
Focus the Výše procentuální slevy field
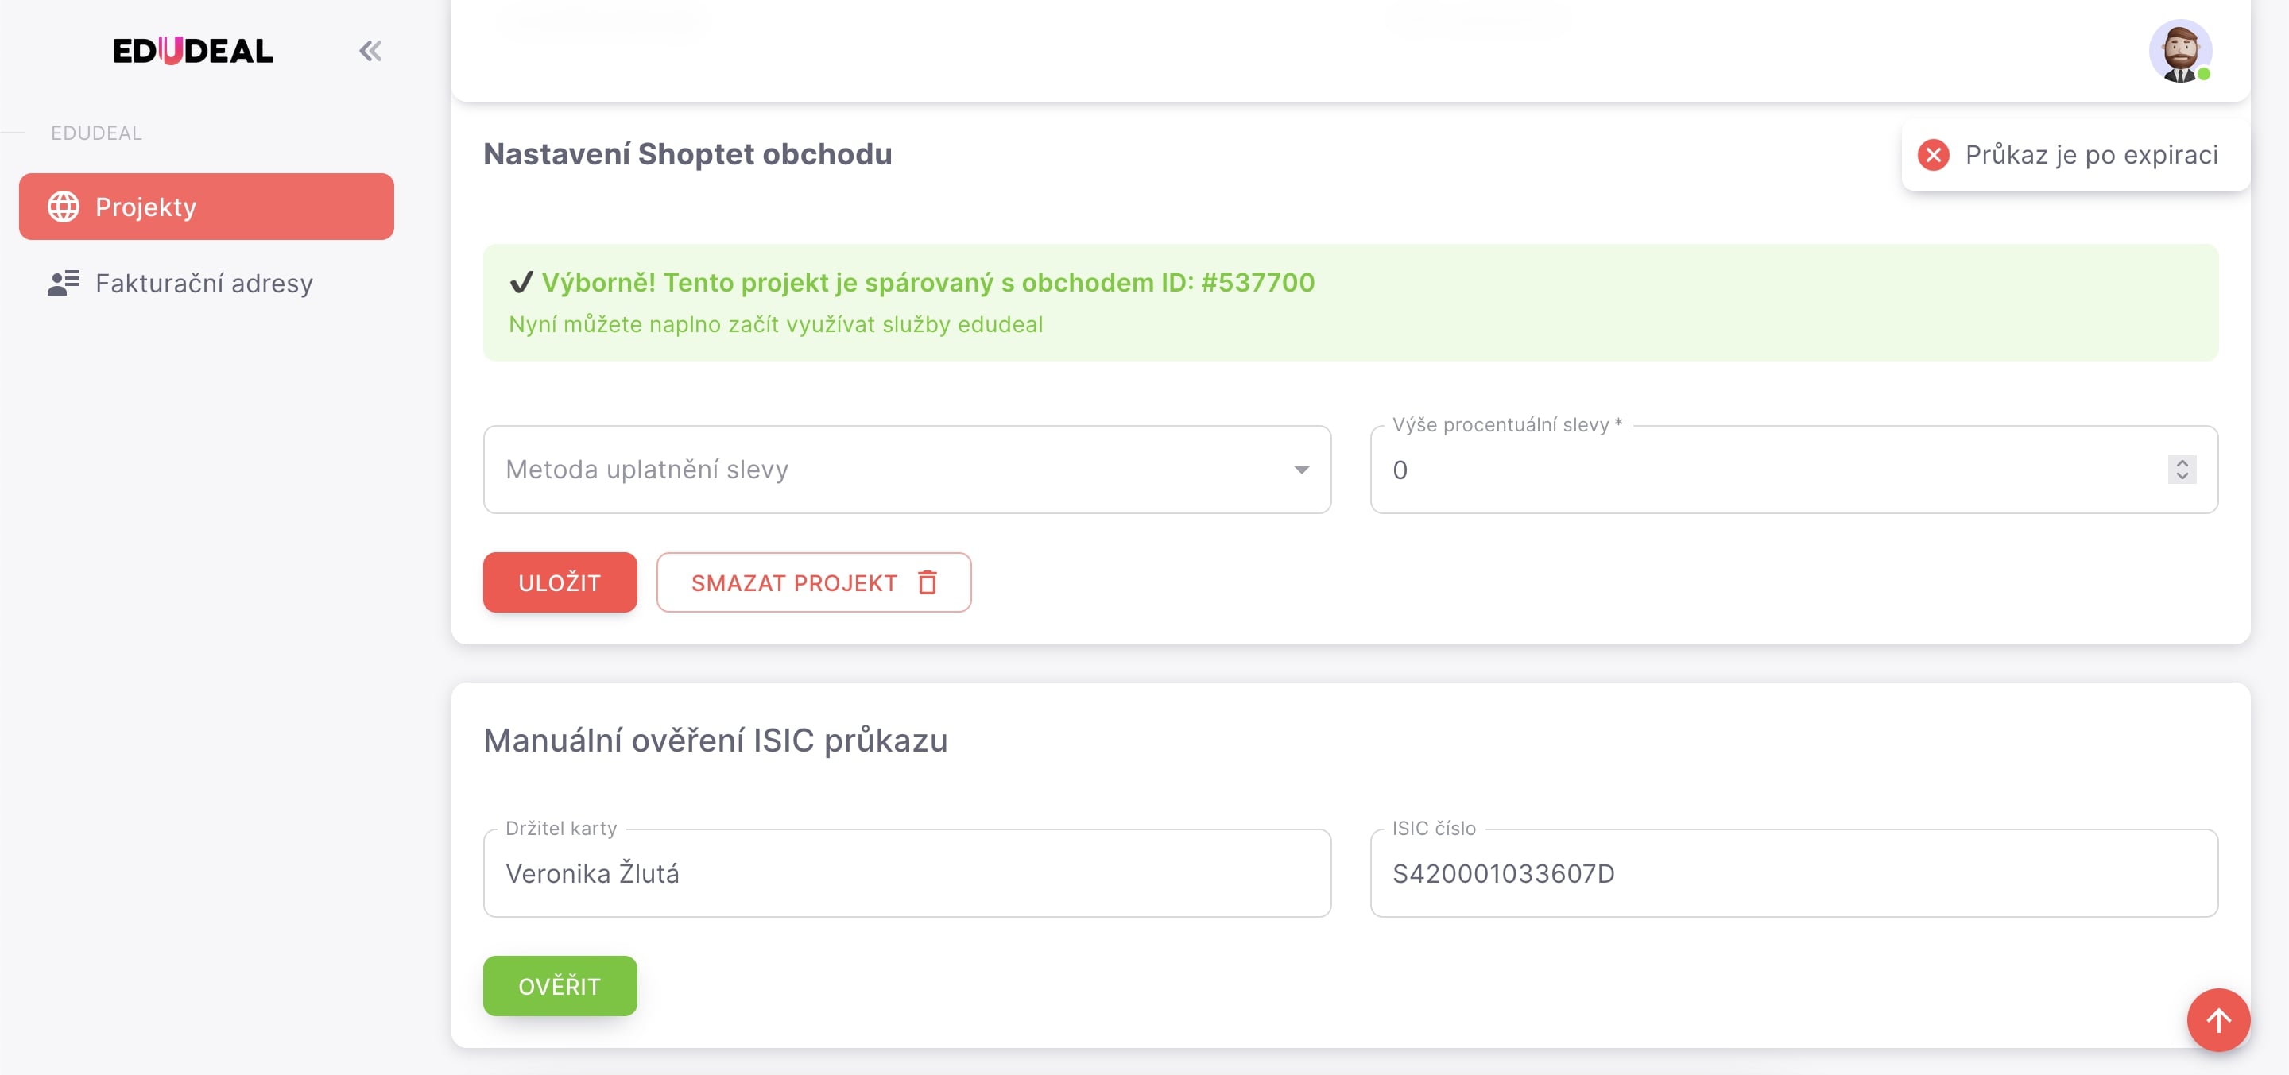(1793, 469)
